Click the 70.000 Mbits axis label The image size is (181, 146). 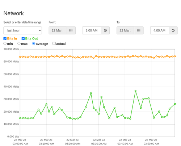point(11,49)
